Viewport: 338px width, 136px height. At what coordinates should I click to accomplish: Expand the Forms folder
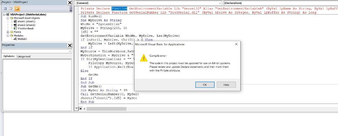tap(8, 32)
